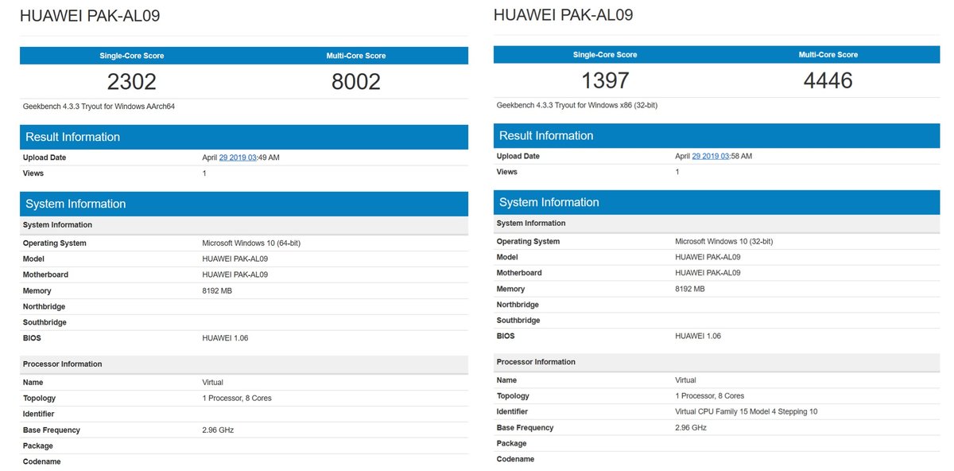Click the Southbridge label on the AArch64 page
The width and height of the screenshot is (954, 471).
click(x=45, y=322)
